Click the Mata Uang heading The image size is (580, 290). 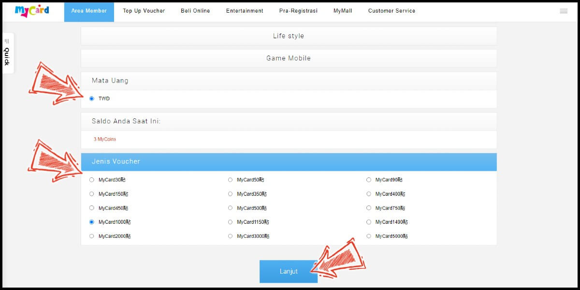pos(110,81)
